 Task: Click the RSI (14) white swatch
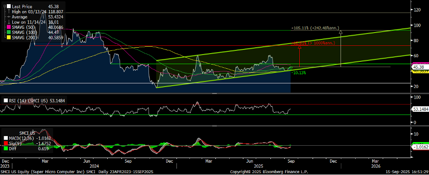click(x=6, y=100)
